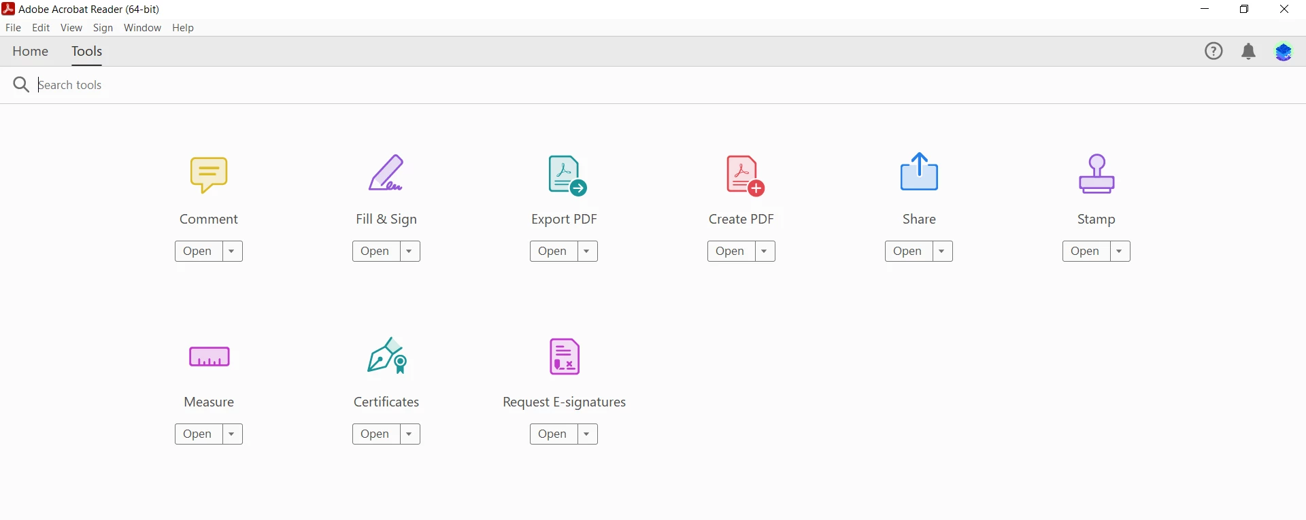Click the Request E-signatures label
Viewport: 1306px width, 520px height.
[564, 402]
